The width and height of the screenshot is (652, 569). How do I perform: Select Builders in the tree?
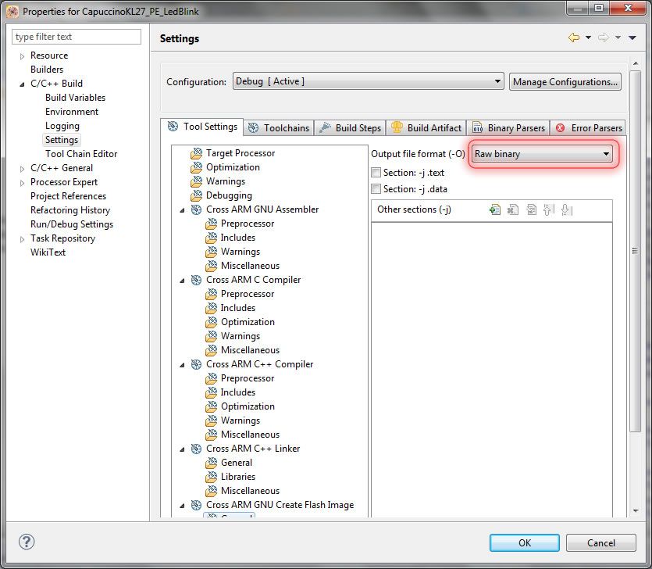tap(47, 69)
